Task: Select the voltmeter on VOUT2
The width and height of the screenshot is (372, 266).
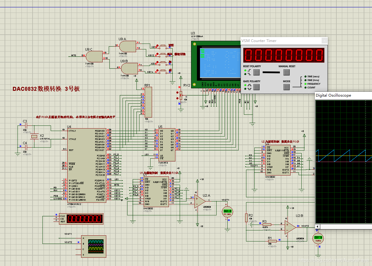Action: pyautogui.click(x=318, y=238)
